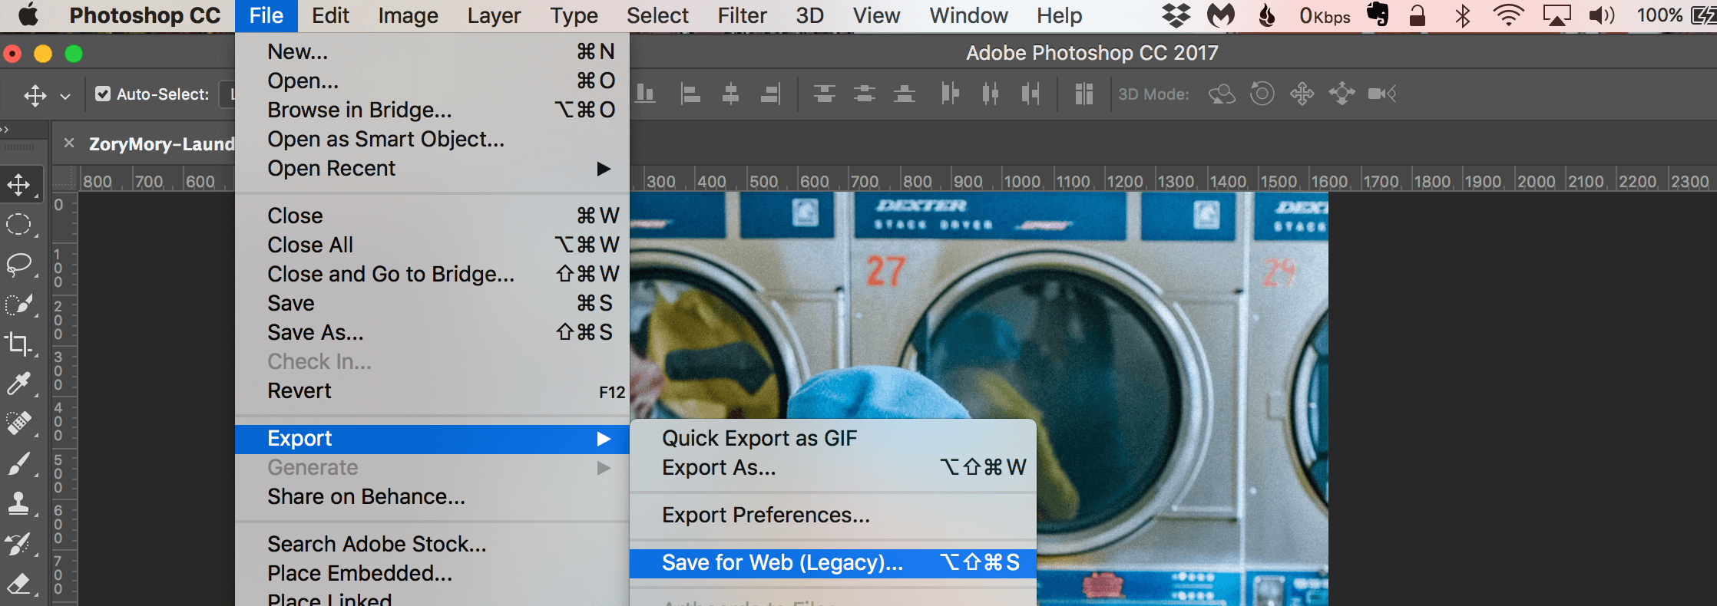1717x606 pixels.
Task: Select the Clone Stamp tool
Action: [18, 503]
